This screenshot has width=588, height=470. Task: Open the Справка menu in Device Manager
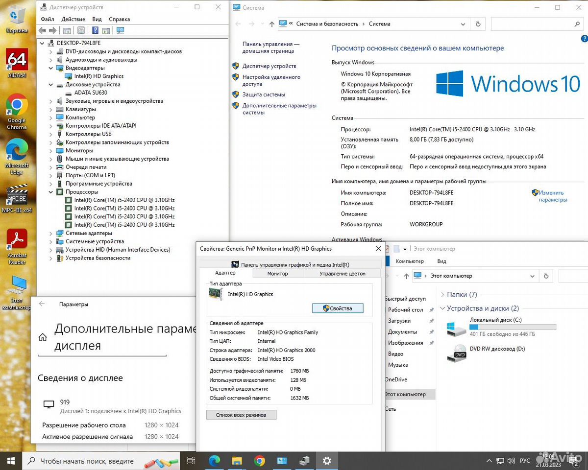[120, 19]
